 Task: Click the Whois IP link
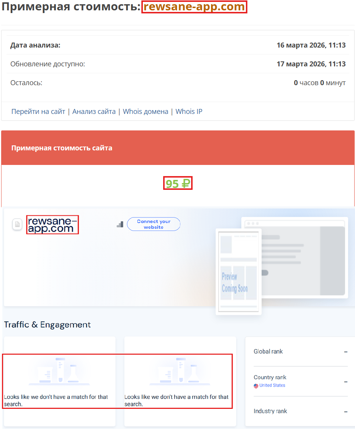coord(189,111)
